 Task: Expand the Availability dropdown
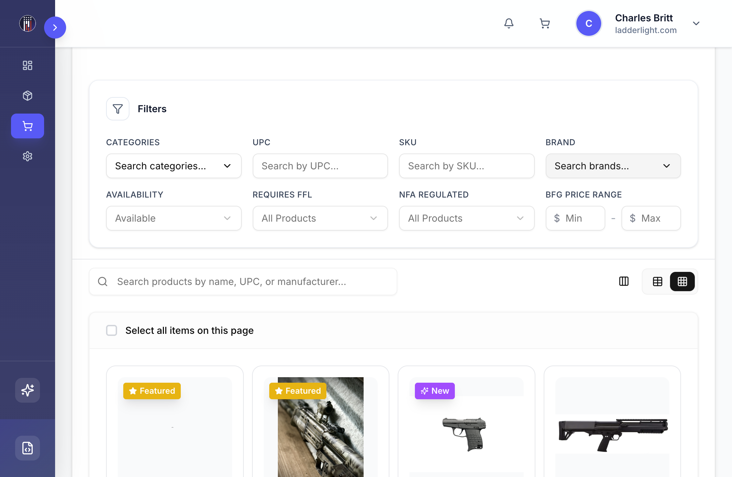point(174,218)
